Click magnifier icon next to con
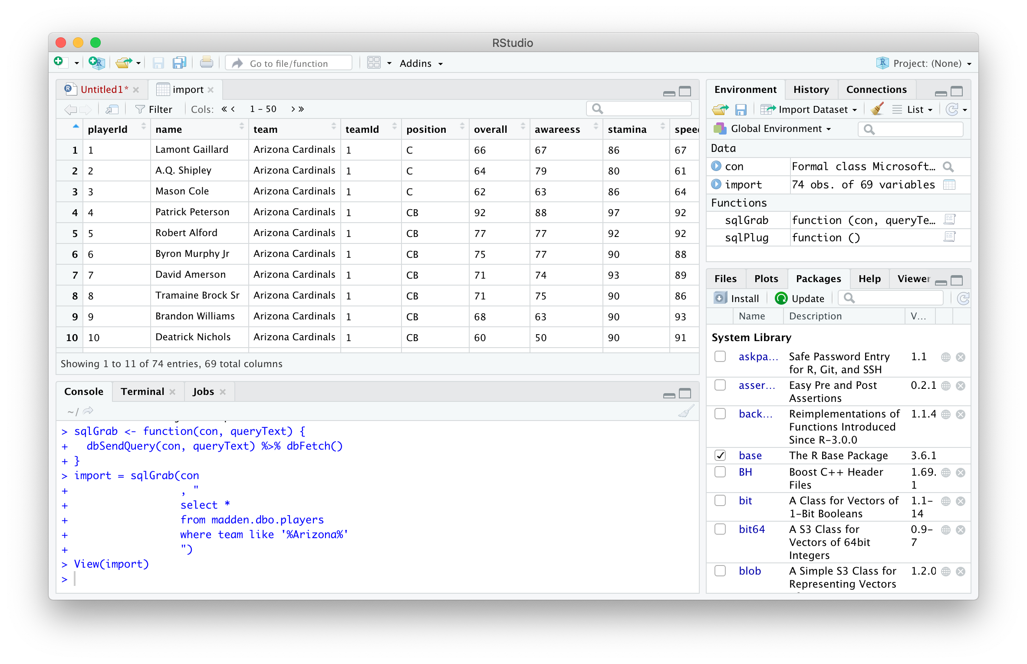Image resolution: width=1027 pixels, height=664 pixels. pyautogui.click(x=948, y=167)
